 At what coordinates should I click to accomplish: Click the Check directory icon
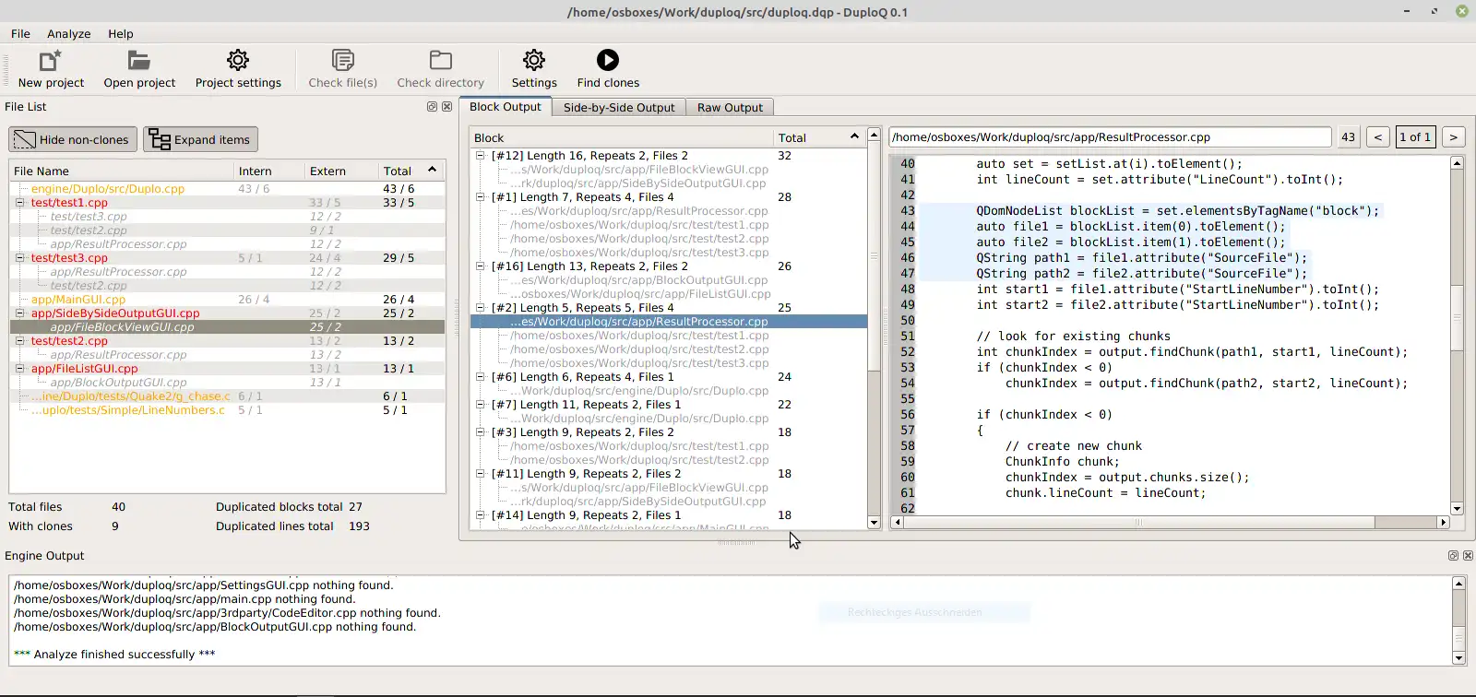click(440, 61)
